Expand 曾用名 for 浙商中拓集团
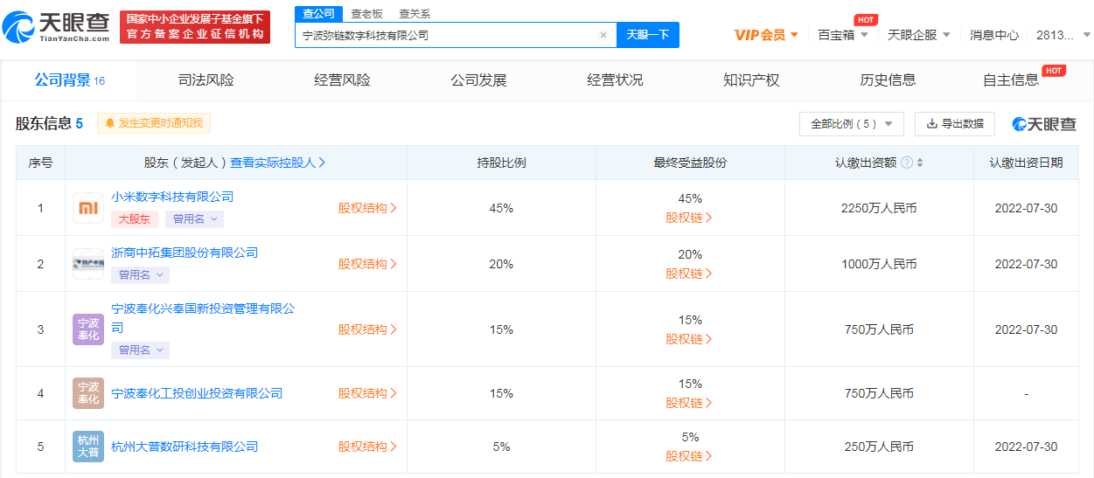Image resolution: width=1094 pixels, height=478 pixels. tap(140, 274)
